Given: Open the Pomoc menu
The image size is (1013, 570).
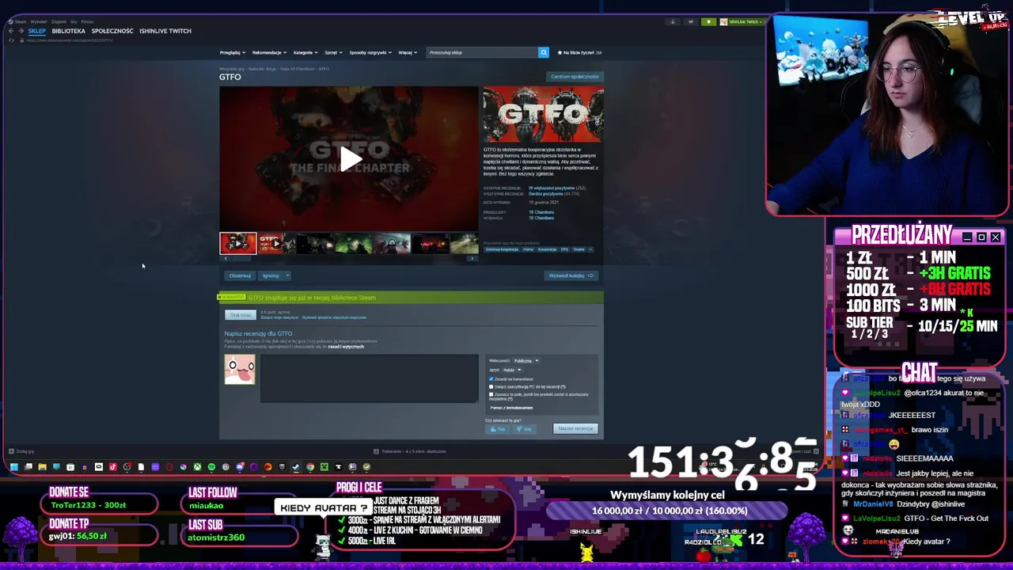Looking at the screenshot, I should tap(87, 21).
